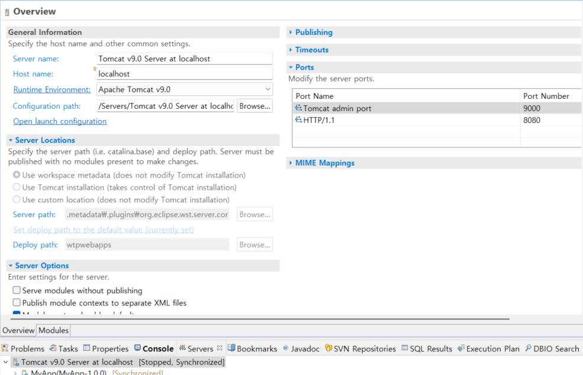Click the Problems view icon
This screenshot has width=583, height=375.
point(5,348)
